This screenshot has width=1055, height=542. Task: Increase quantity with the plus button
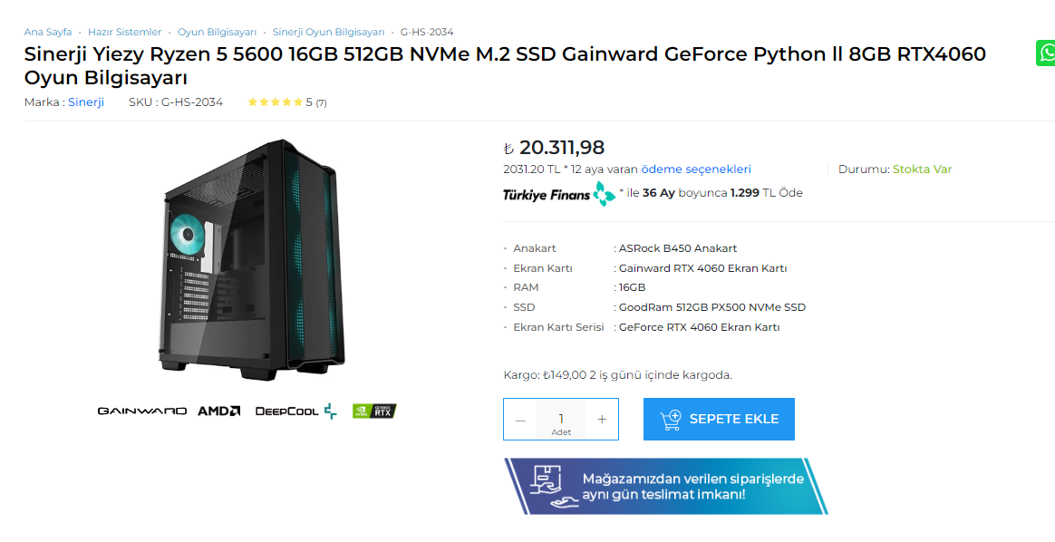[x=602, y=420]
